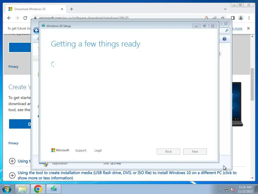Open the Windows Start menu
The image size is (258, 194).
coord(7,189)
